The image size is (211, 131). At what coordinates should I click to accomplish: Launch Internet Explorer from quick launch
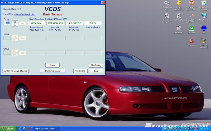point(20,129)
